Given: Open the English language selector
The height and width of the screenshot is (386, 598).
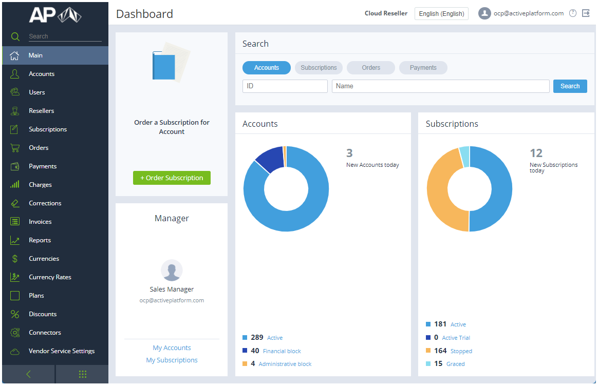Looking at the screenshot, I should (x=441, y=13).
